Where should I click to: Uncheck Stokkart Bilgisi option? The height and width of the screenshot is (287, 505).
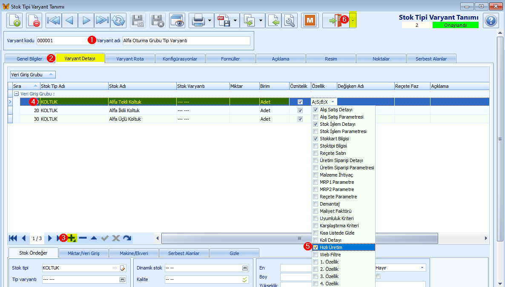point(316,139)
